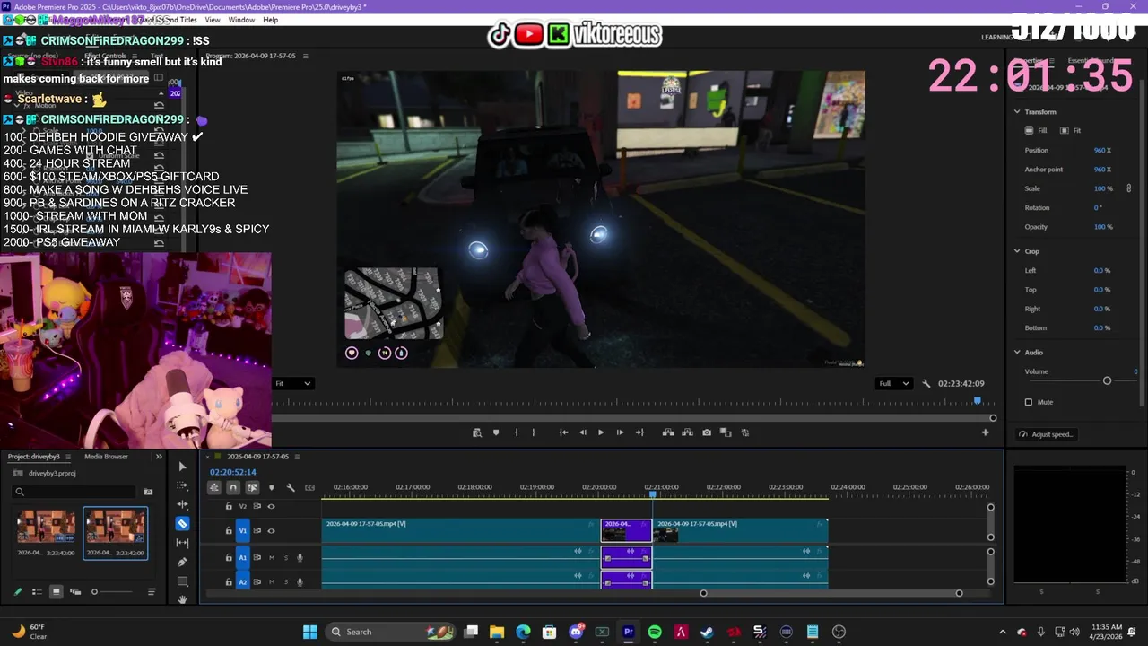The width and height of the screenshot is (1148, 646).
Task: Click Mark In bracket button
Action: point(516,432)
